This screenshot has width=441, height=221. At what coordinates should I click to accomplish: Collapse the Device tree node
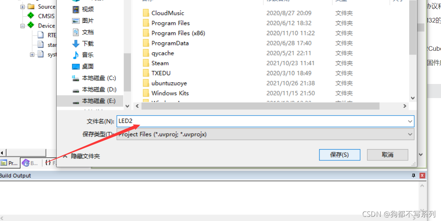[23, 26]
